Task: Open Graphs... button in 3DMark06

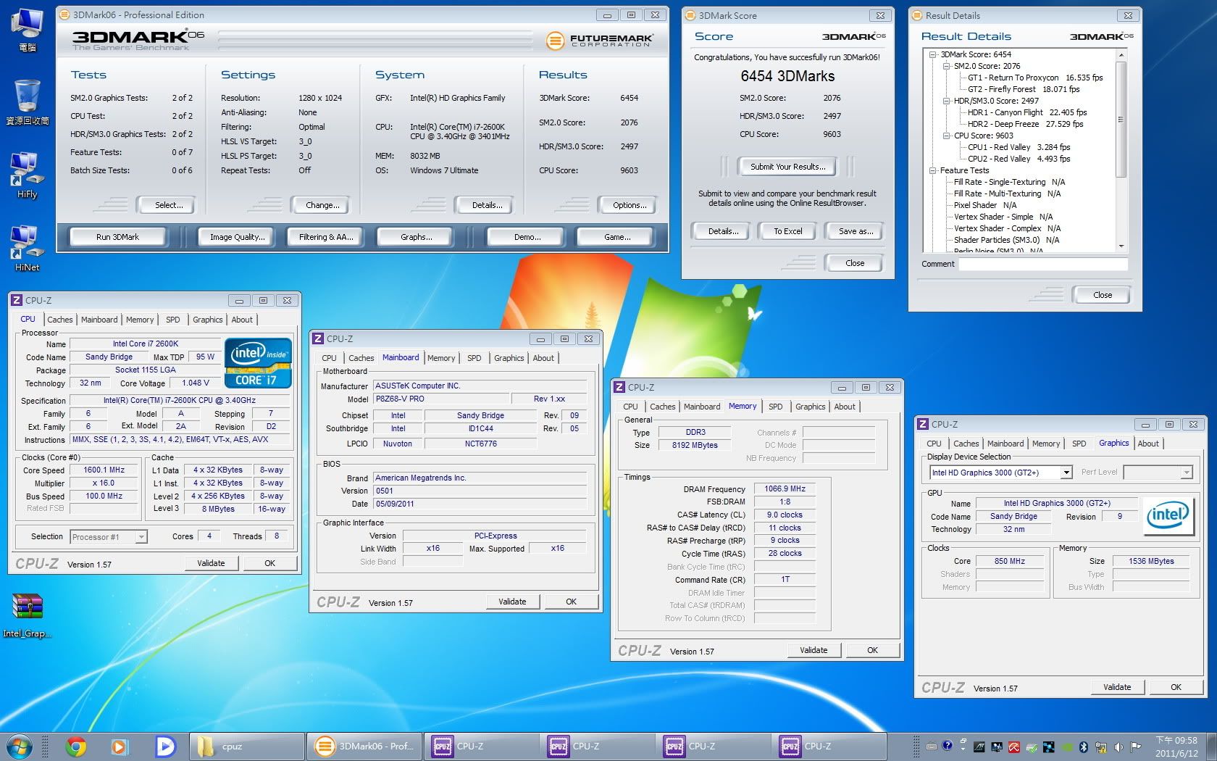Action: [416, 237]
